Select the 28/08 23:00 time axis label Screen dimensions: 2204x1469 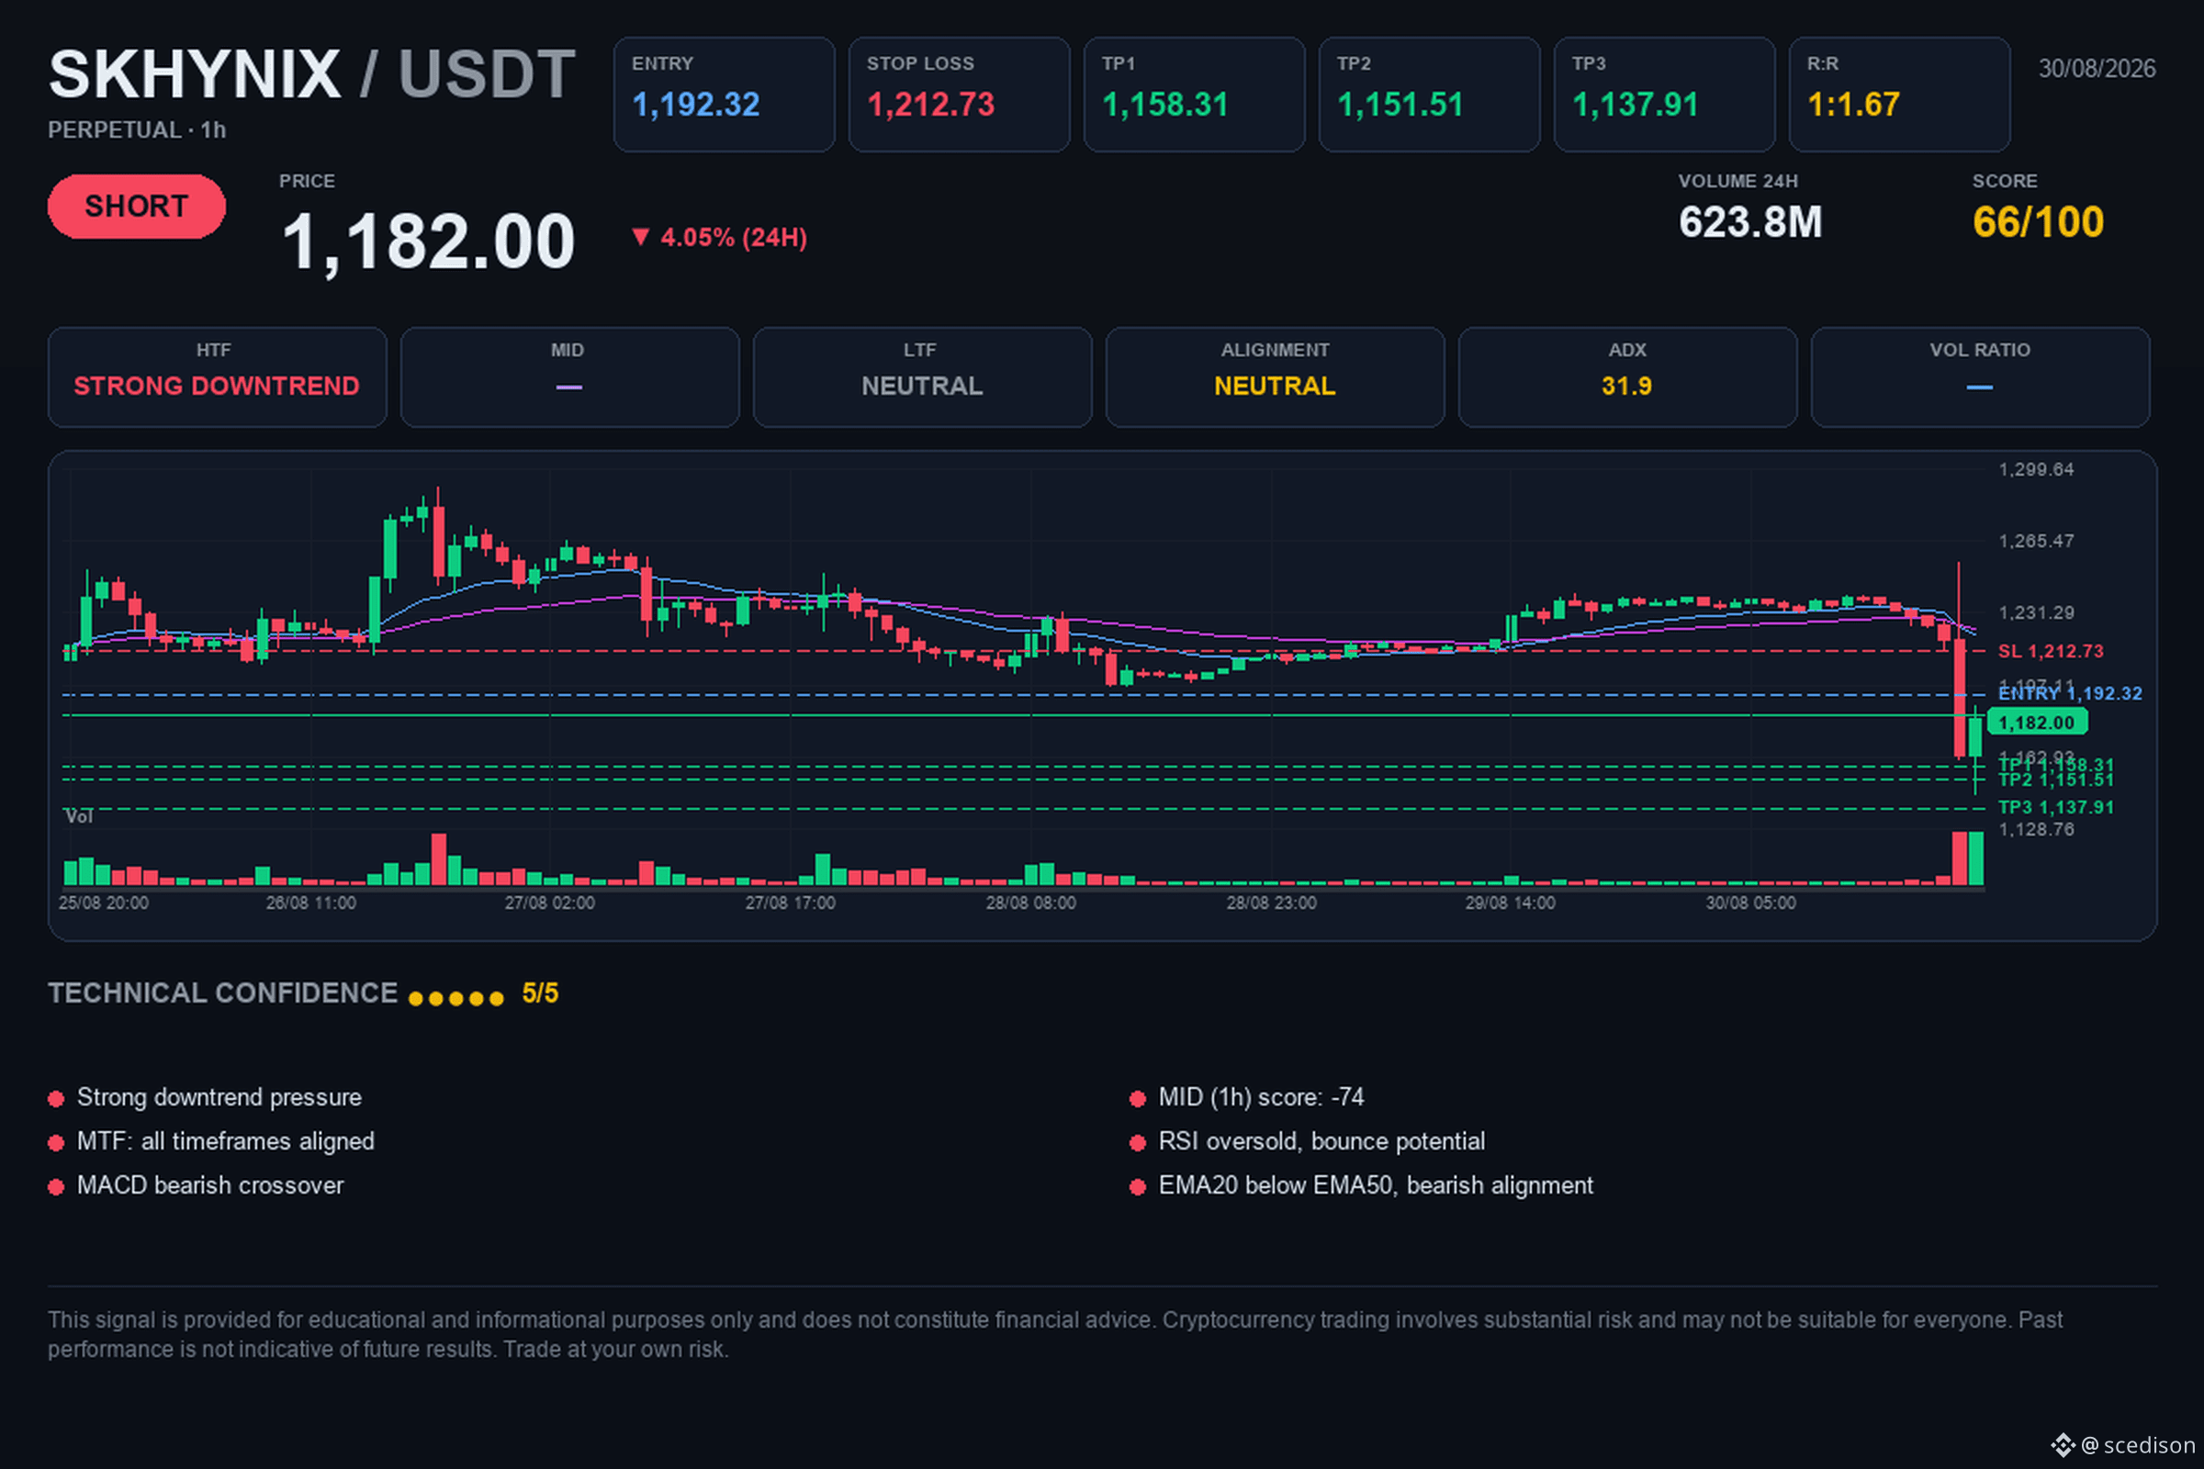1272,903
